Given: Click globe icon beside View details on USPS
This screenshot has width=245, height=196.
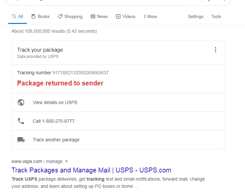Looking at the screenshot, I should tap(21, 102).
